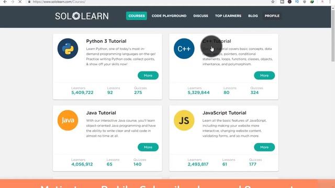Image resolution: width=335 pixels, height=188 pixels.
Task: Select the COURSES nav tab
Action: (137, 16)
